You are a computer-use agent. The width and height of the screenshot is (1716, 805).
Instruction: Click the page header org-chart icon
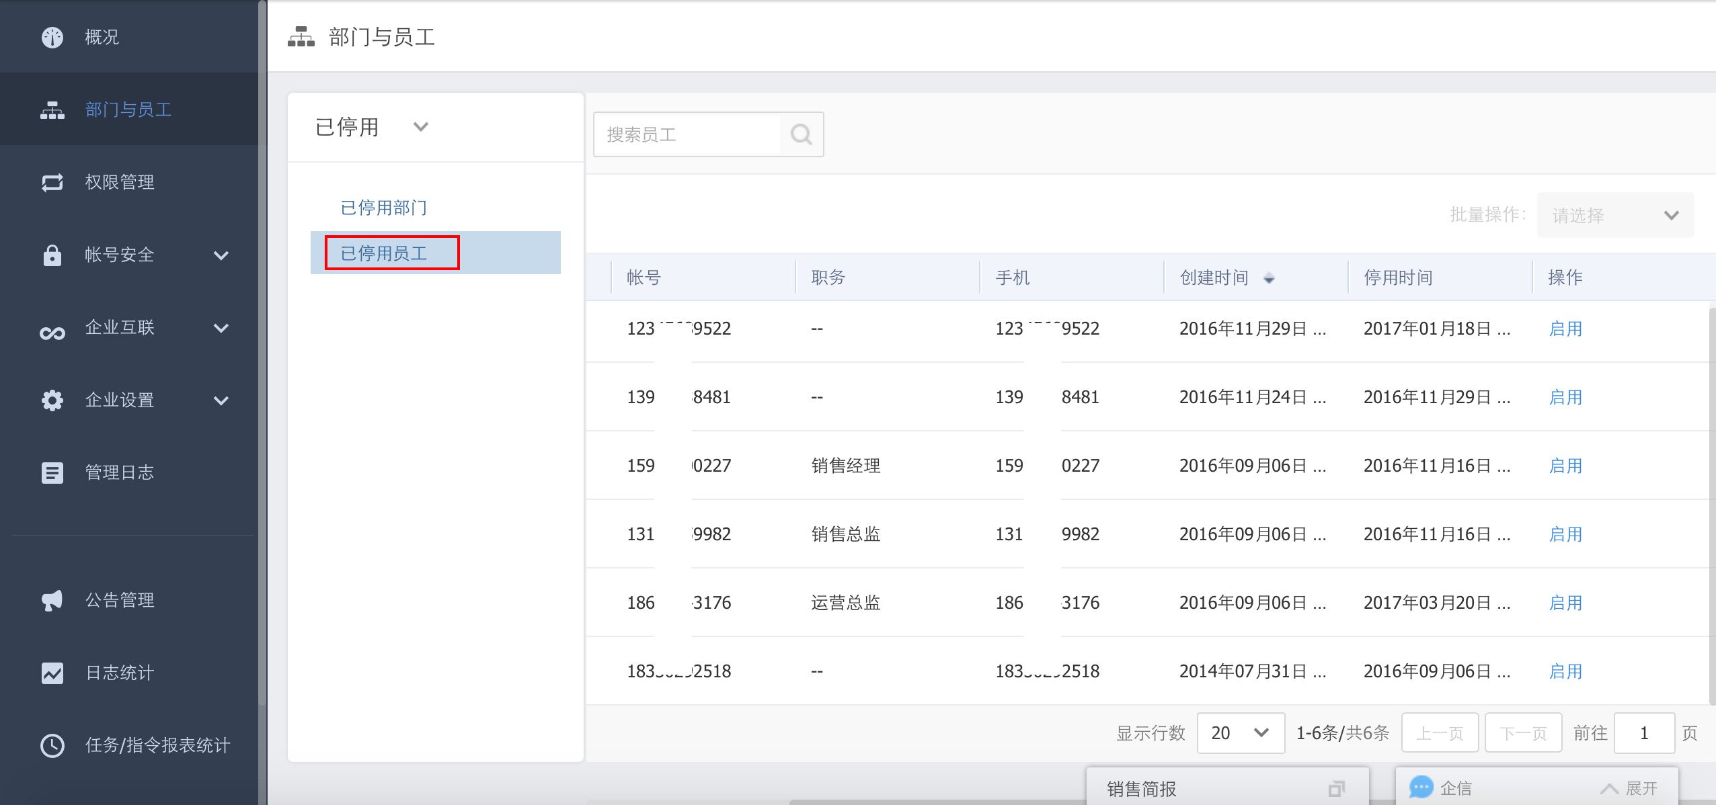tap(301, 37)
